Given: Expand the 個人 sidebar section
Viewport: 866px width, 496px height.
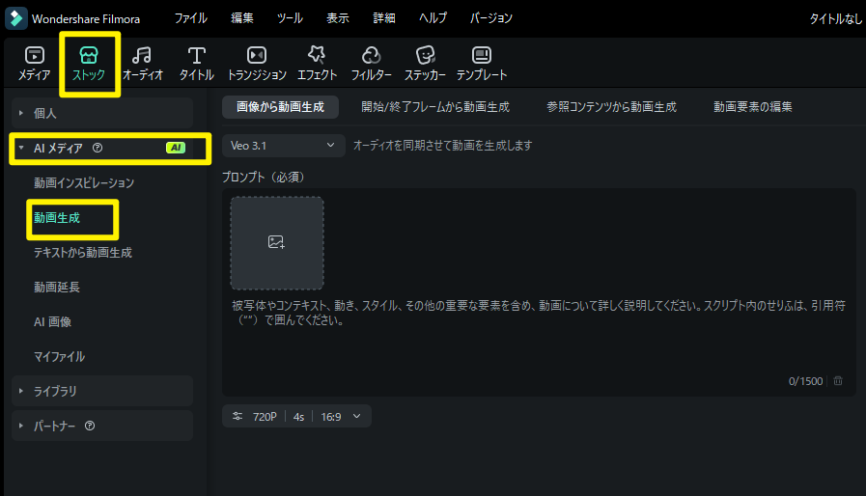Looking at the screenshot, I should pyautogui.click(x=102, y=113).
